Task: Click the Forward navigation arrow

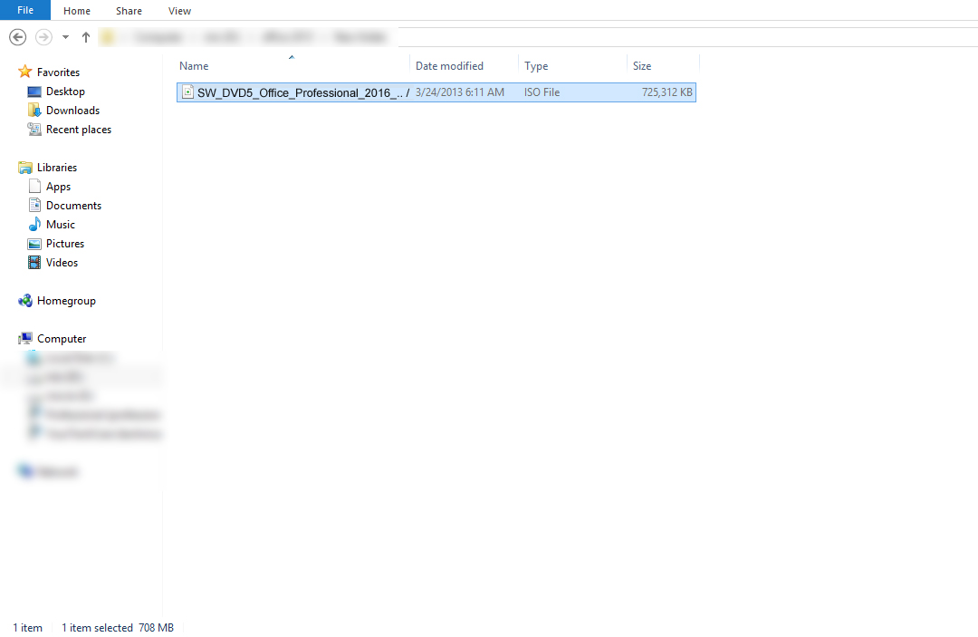Action: coord(43,37)
